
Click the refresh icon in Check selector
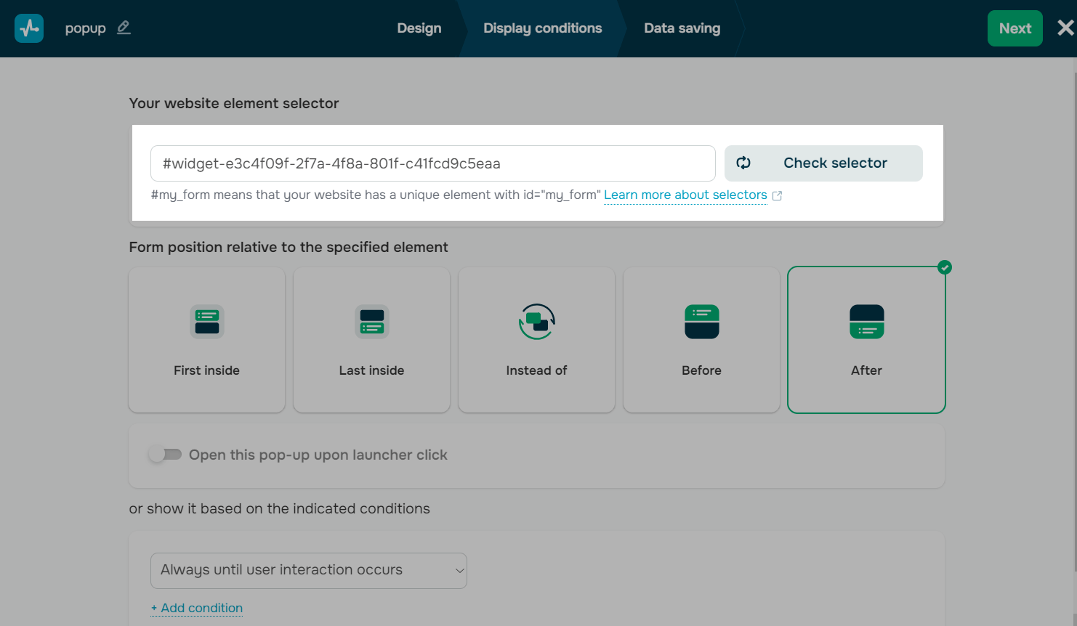(x=743, y=163)
